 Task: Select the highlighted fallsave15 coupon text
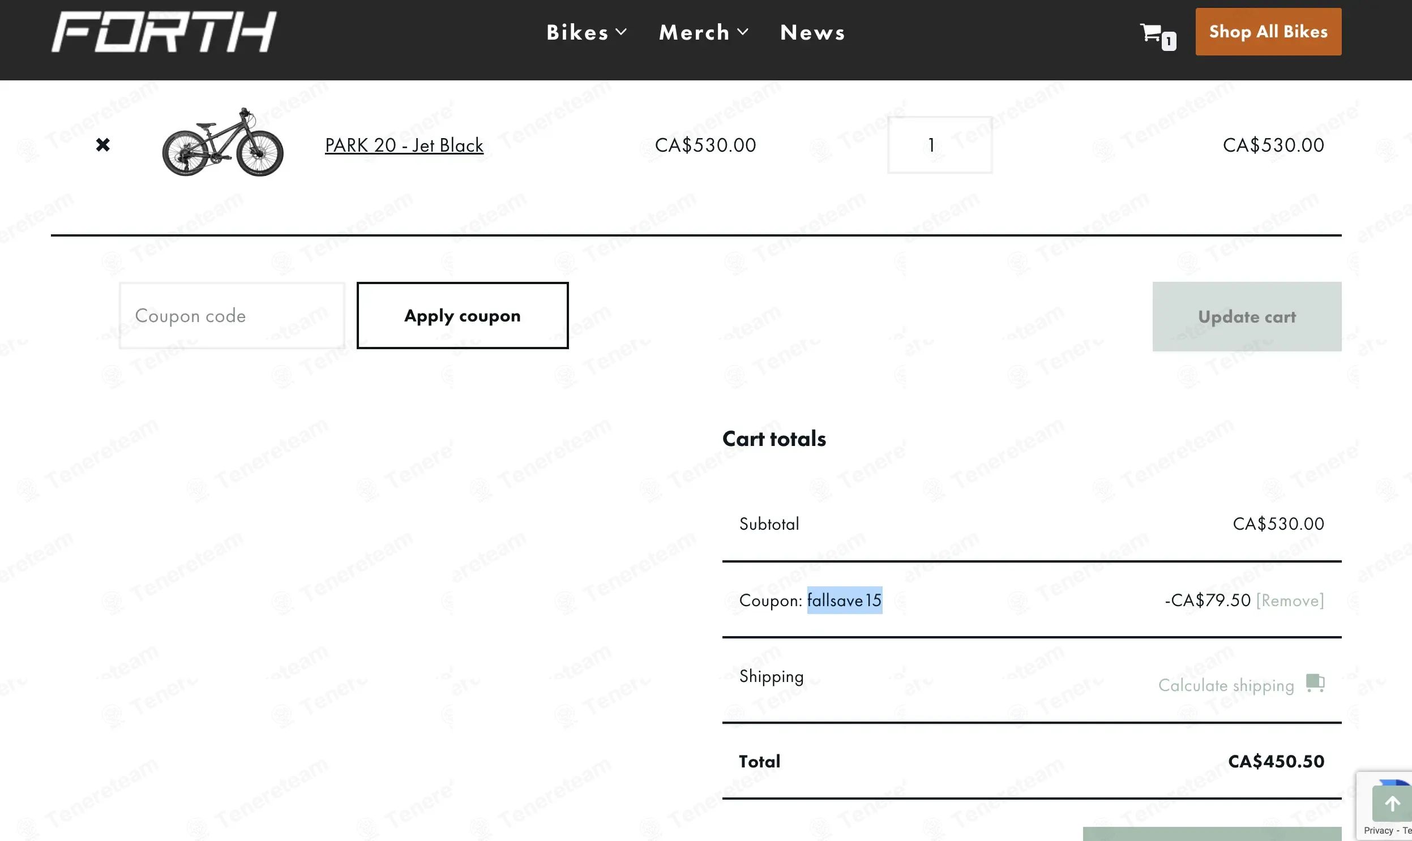(x=845, y=600)
